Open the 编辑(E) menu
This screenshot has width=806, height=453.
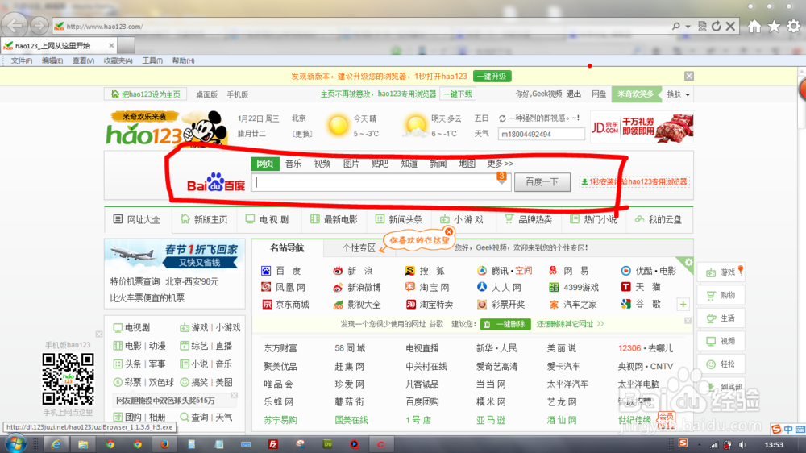click(52, 60)
